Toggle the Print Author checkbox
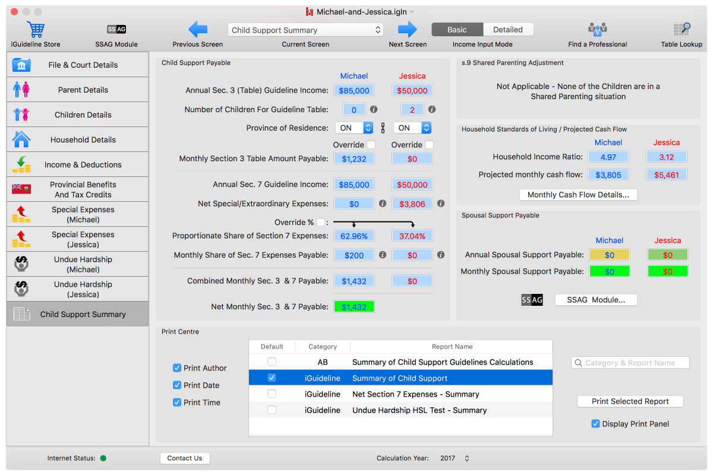 177,368
